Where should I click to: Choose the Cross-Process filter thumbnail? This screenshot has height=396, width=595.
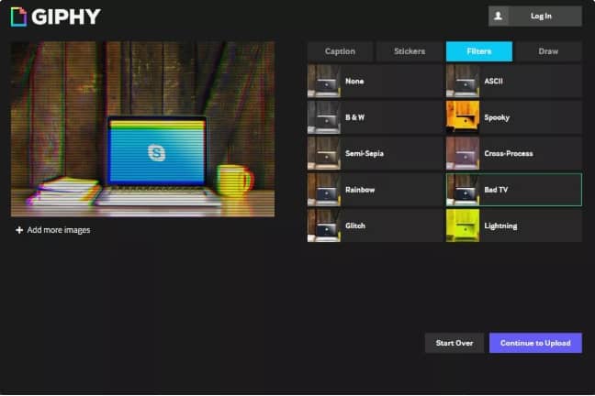463,153
